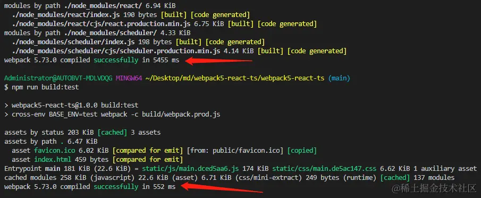Click 'static/js/main.dced5aa6.js' file name
Screen dimensions: 481x198
coord(190,169)
